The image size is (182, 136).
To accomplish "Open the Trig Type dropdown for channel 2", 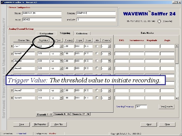I will pos(61,54).
